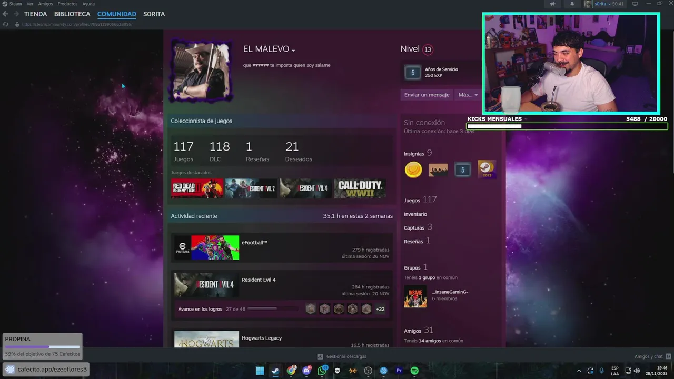The height and width of the screenshot is (379, 674).
Task: Open the Capturas link
Action: click(x=414, y=228)
